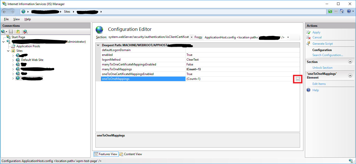The image size is (356, 164).
Task: Click the Default Web Site globe icon
Action: pyautogui.click(x=18, y=60)
